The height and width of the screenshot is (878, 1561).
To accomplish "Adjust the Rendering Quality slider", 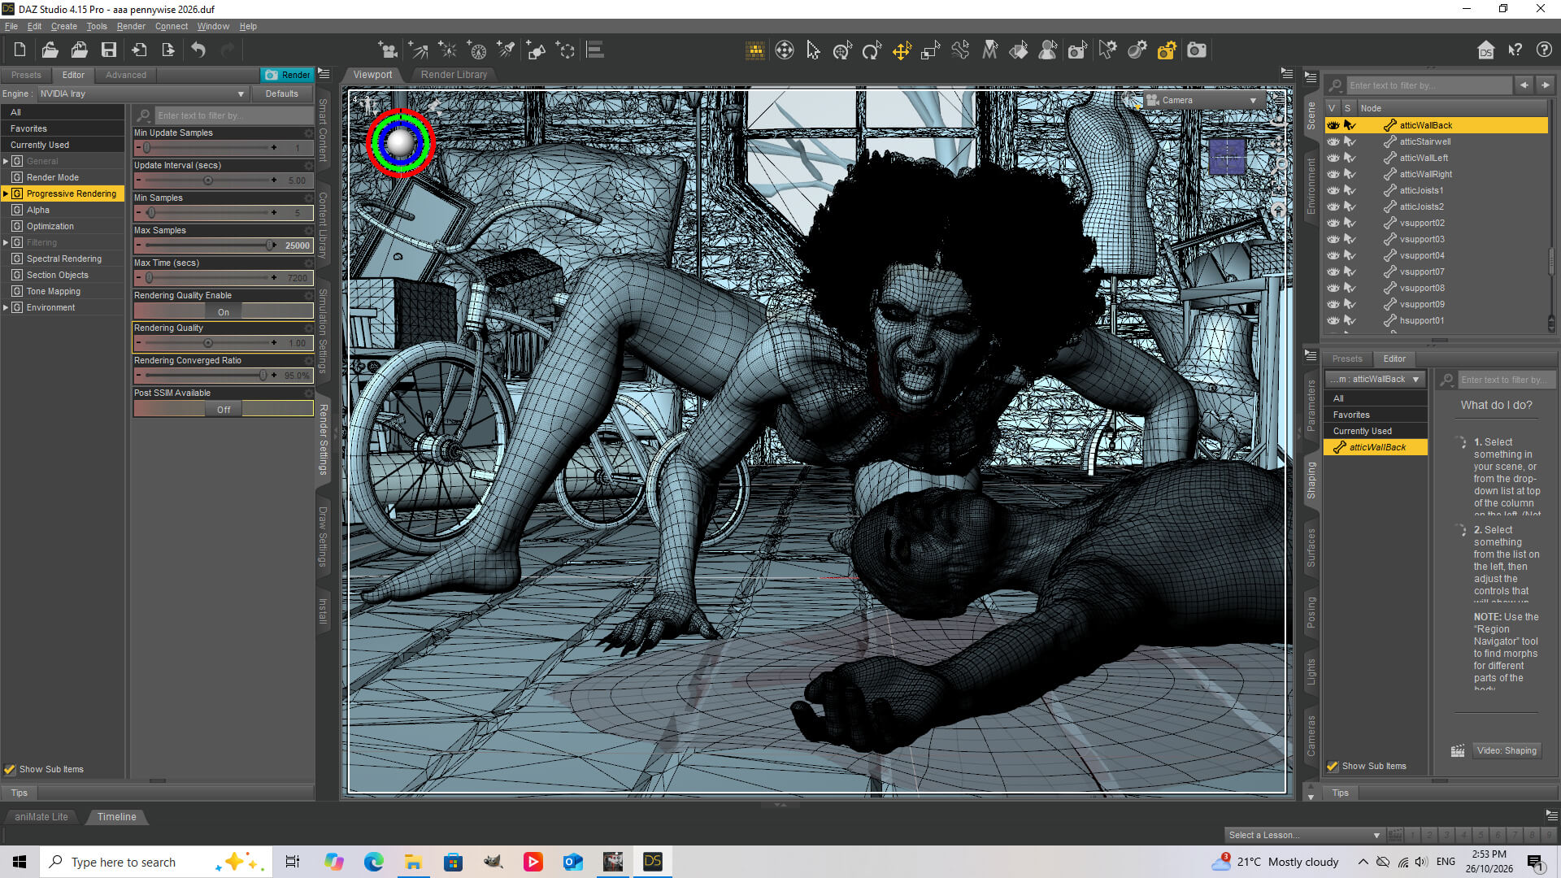I will 207,343.
